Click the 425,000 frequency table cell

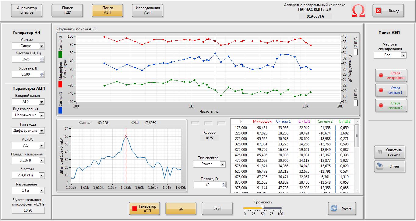tap(241, 155)
